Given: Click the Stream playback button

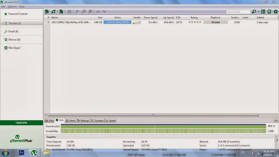Looking at the screenshot, I should click(x=215, y=22).
